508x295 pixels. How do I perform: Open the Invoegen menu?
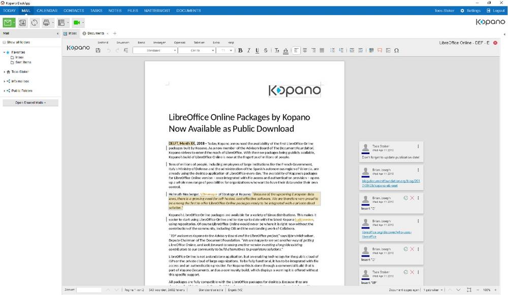coord(159,43)
